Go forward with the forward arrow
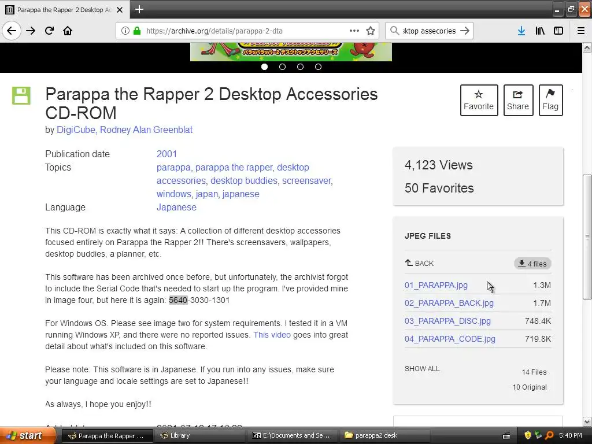Viewport: 592px width, 444px height. pyautogui.click(x=31, y=31)
